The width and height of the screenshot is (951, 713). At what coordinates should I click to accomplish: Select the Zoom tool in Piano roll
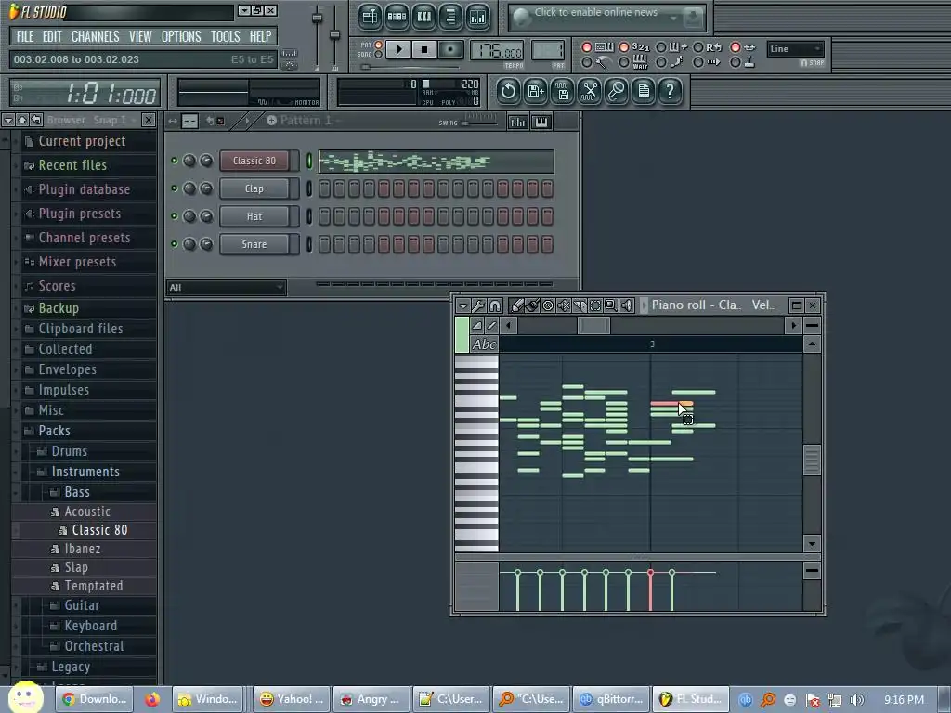pyautogui.click(x=611, y=305)
